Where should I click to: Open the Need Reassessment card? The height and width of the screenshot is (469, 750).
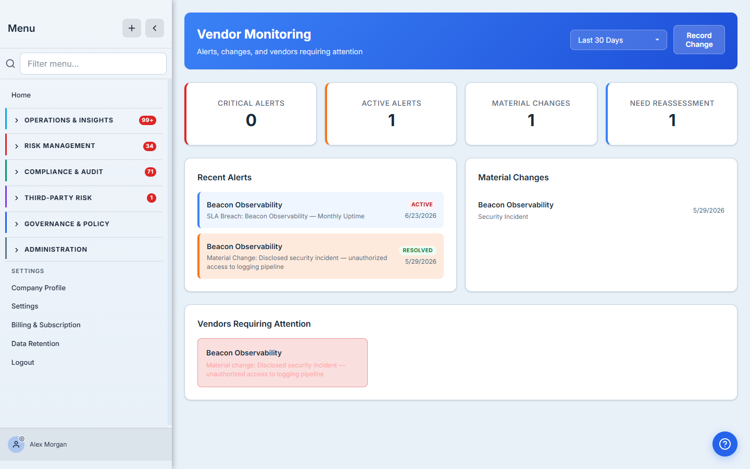tap(671, 114)
